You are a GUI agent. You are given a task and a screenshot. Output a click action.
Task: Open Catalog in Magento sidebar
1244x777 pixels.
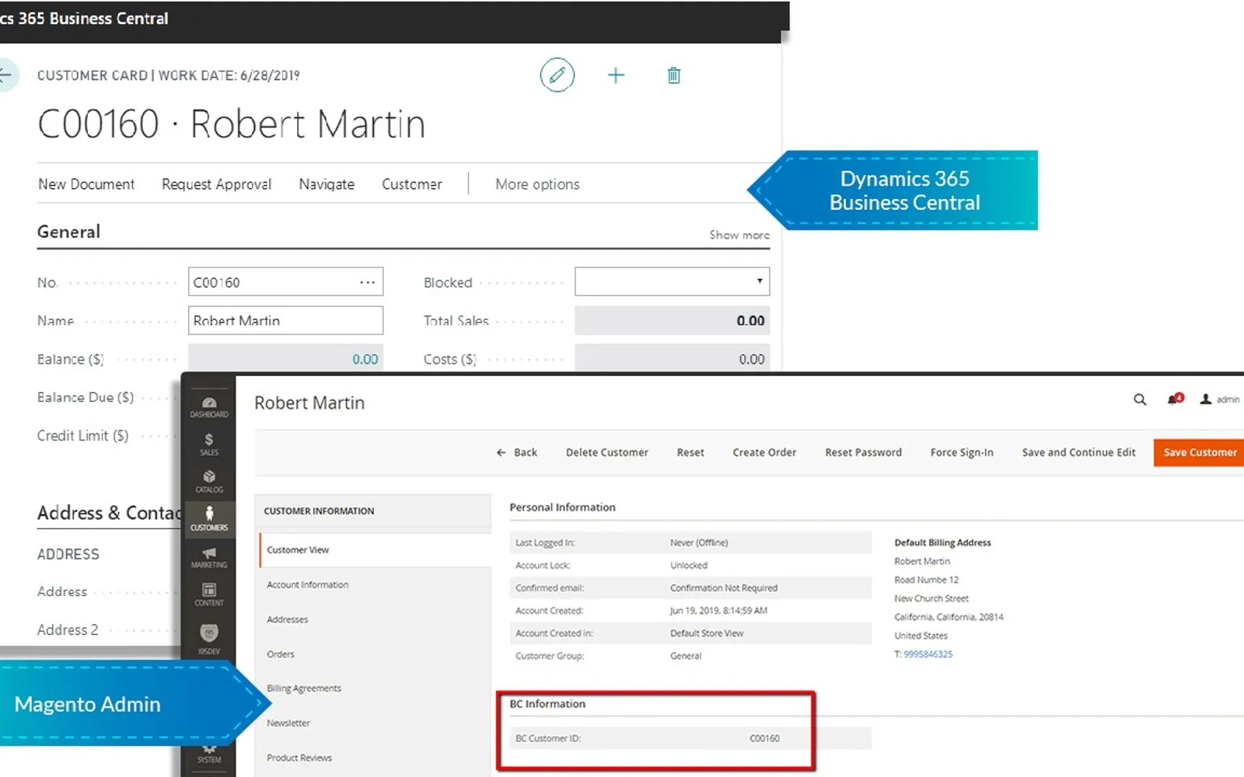[209, 482]
